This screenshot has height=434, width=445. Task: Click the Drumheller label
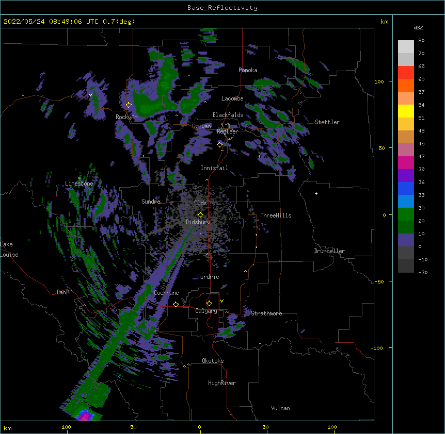tap(329, 251)
